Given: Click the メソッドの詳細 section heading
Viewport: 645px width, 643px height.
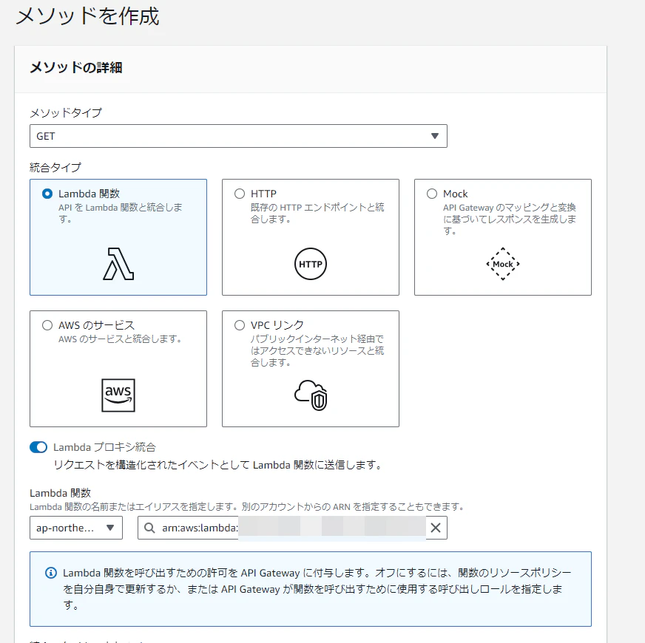Looking at the screenshot, I should [x=76, y=67].
